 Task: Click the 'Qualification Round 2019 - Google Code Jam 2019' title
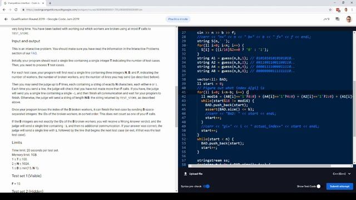pos(45,19)
